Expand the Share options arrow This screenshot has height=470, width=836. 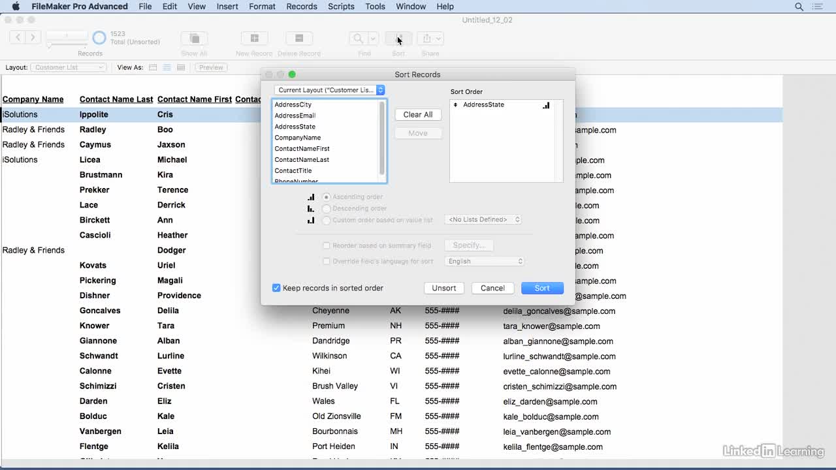[439, 39]
